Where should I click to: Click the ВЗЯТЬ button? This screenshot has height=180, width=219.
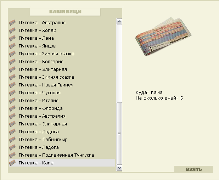point(194,169)
